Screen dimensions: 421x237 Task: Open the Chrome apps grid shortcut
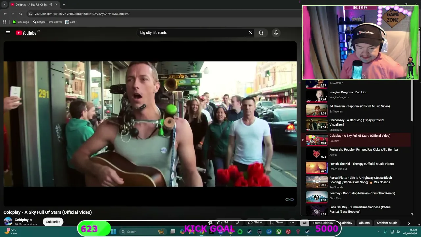click(x=4, y=22)
